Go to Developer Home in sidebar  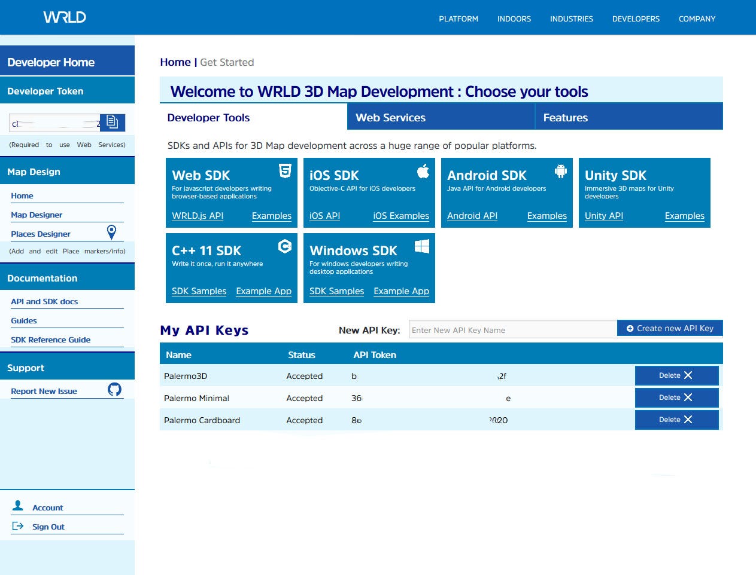(67, 62)
